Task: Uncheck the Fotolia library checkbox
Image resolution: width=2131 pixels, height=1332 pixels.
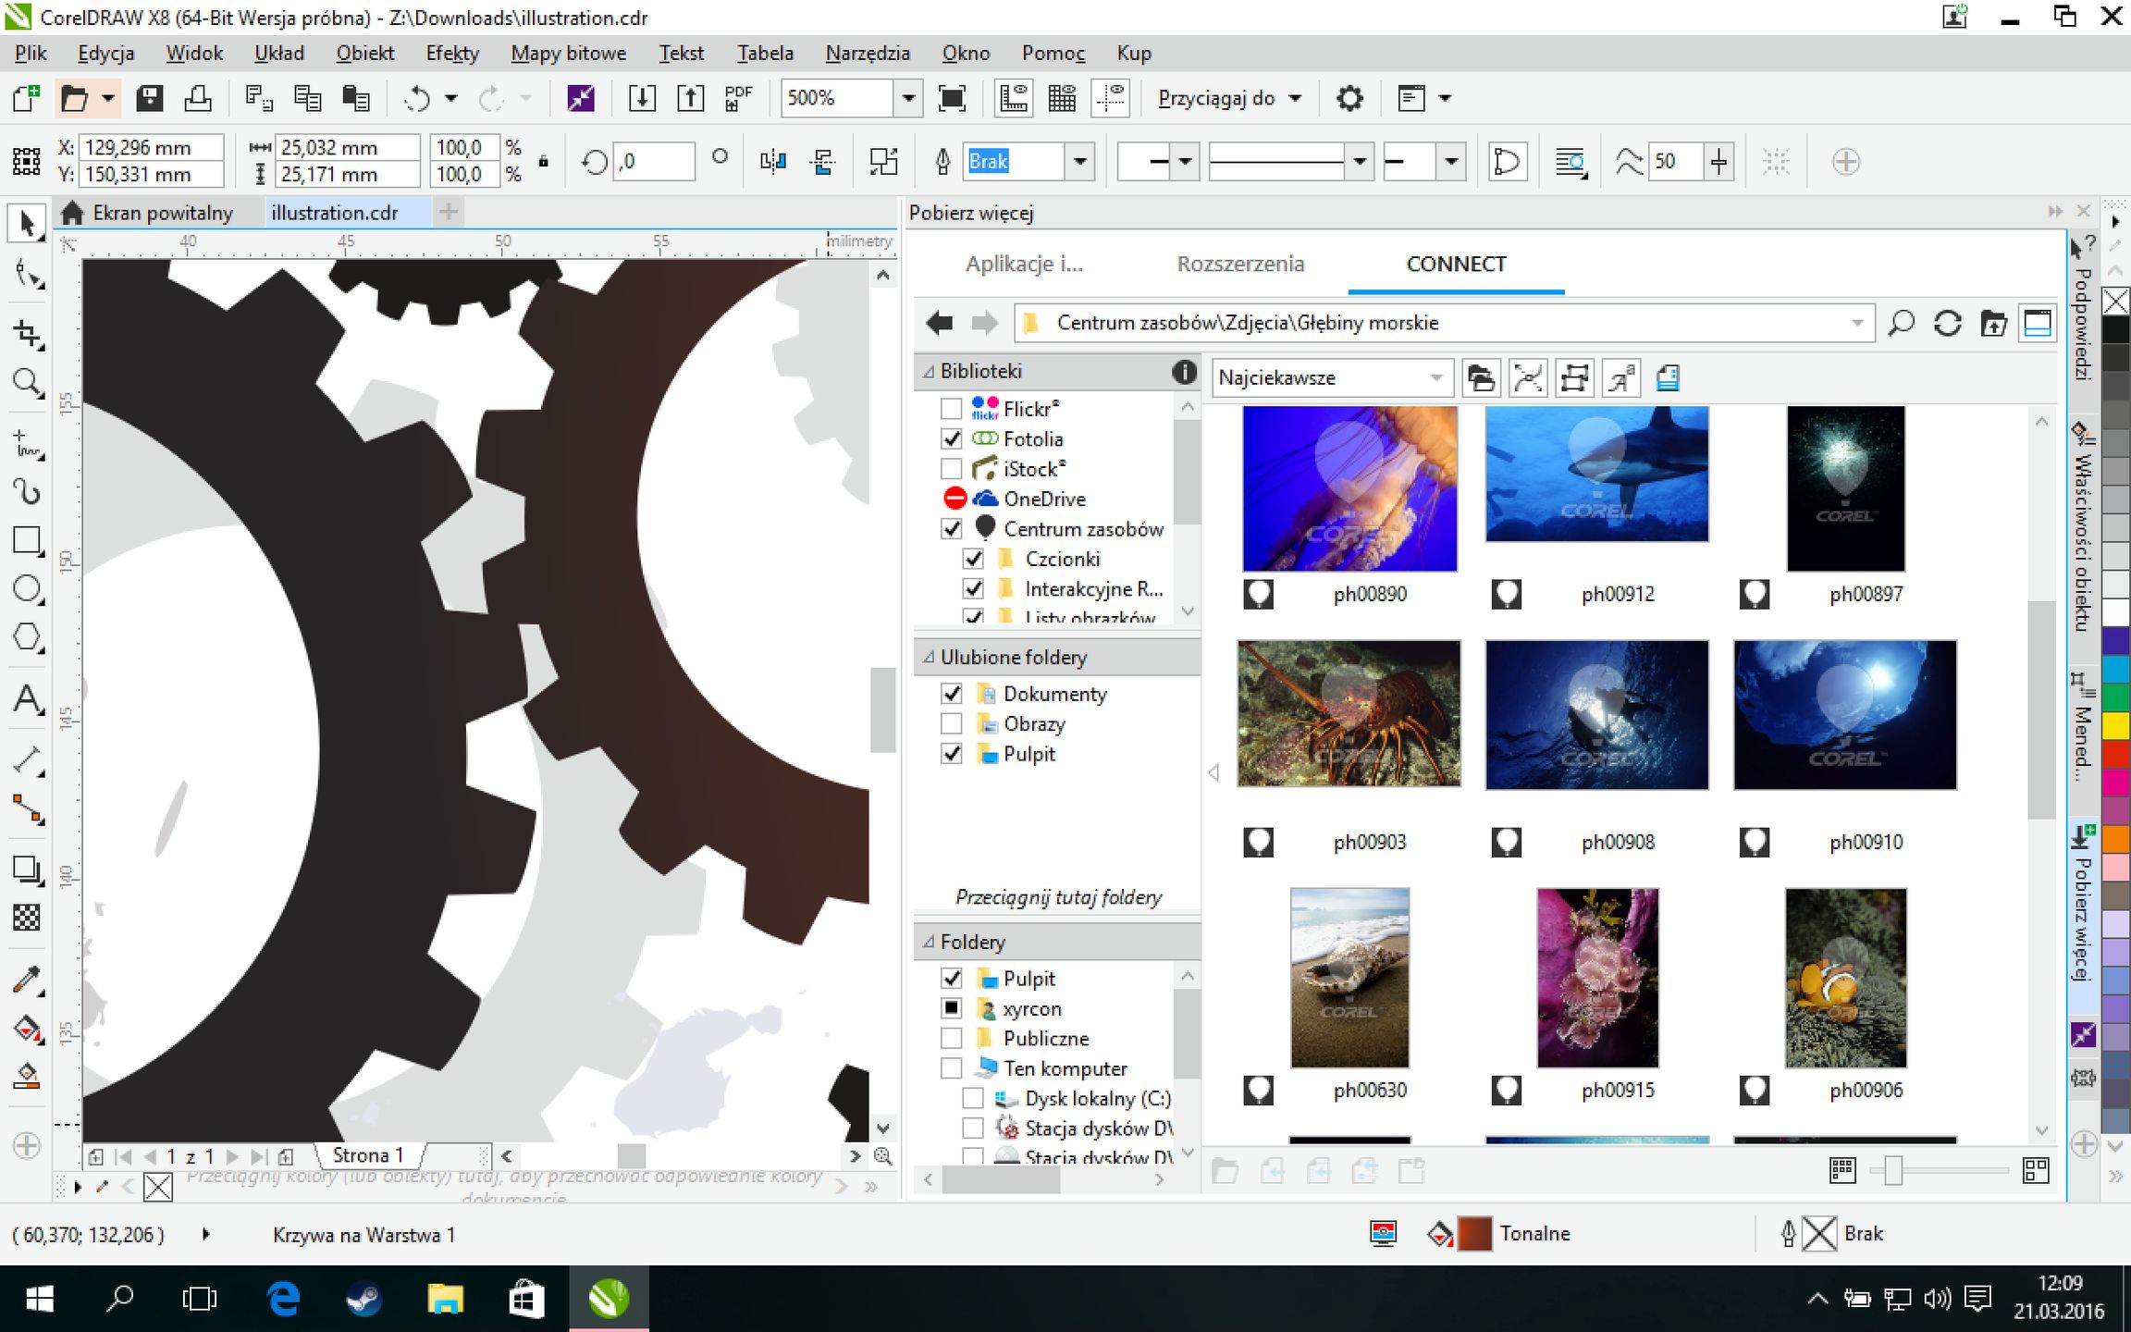Action: click(x=951, y=438)
